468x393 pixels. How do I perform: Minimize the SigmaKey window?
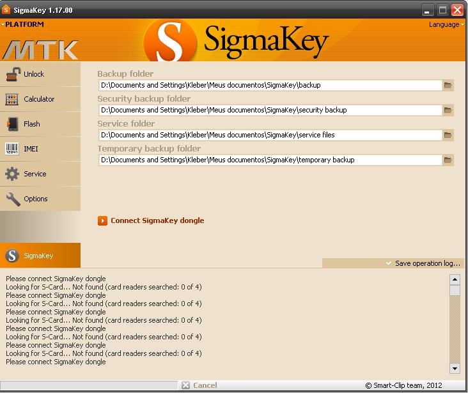pyautogui.click(x=427, y=10)
